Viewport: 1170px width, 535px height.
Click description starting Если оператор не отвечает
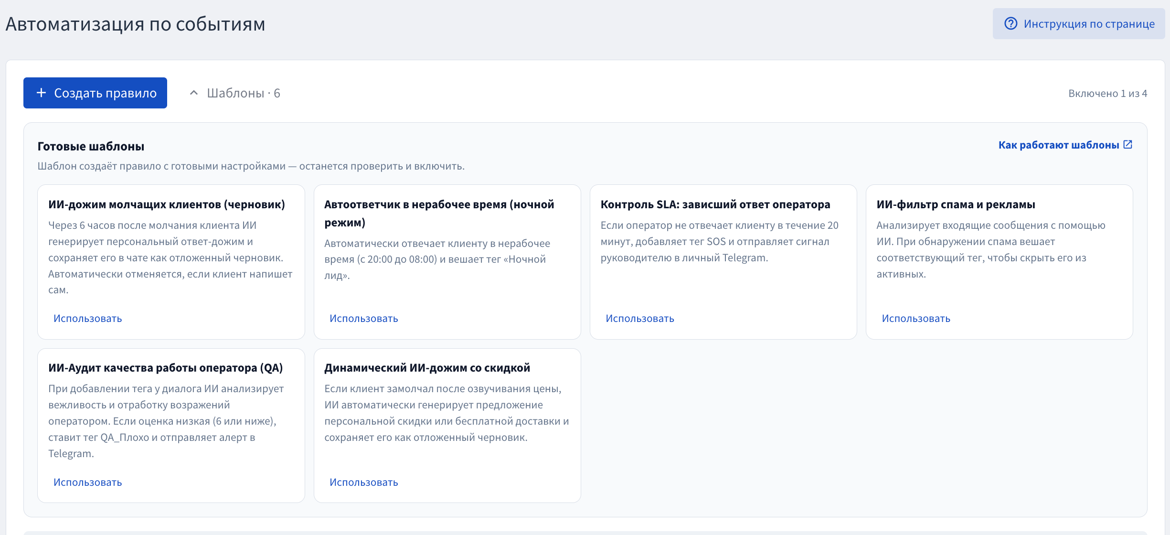point(720,242)
